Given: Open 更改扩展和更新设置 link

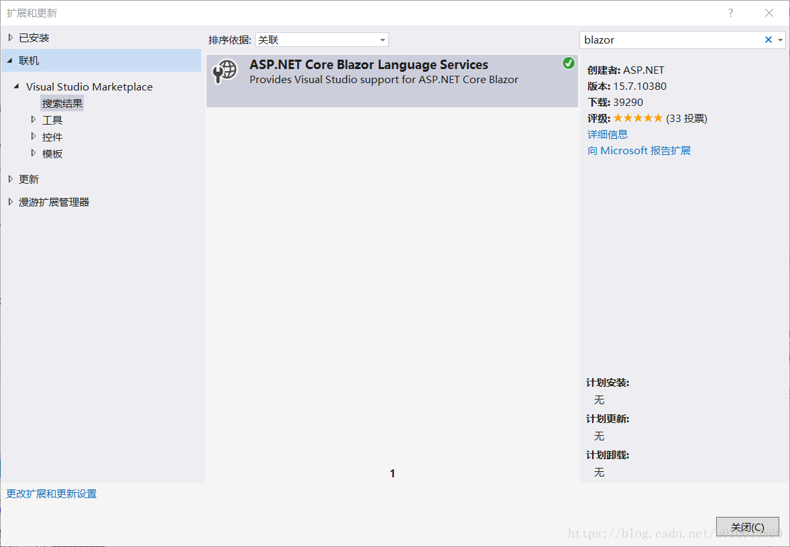Looking at the screenshot, I should [x=52, y=493].
